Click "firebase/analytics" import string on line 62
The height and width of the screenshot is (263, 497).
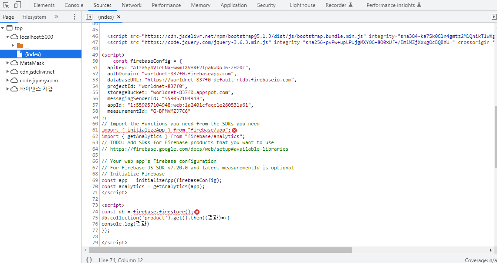coord(213,136)
